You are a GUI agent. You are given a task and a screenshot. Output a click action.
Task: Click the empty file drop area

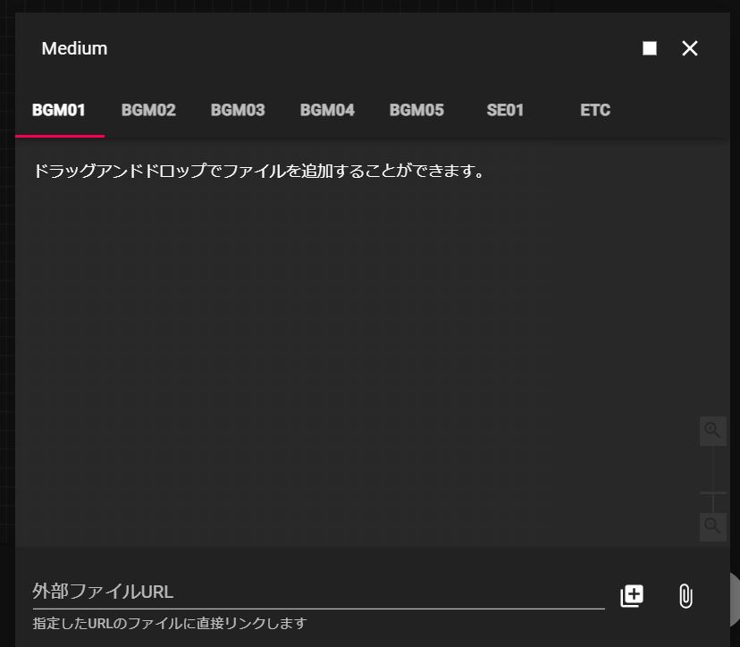click(357, 357)
